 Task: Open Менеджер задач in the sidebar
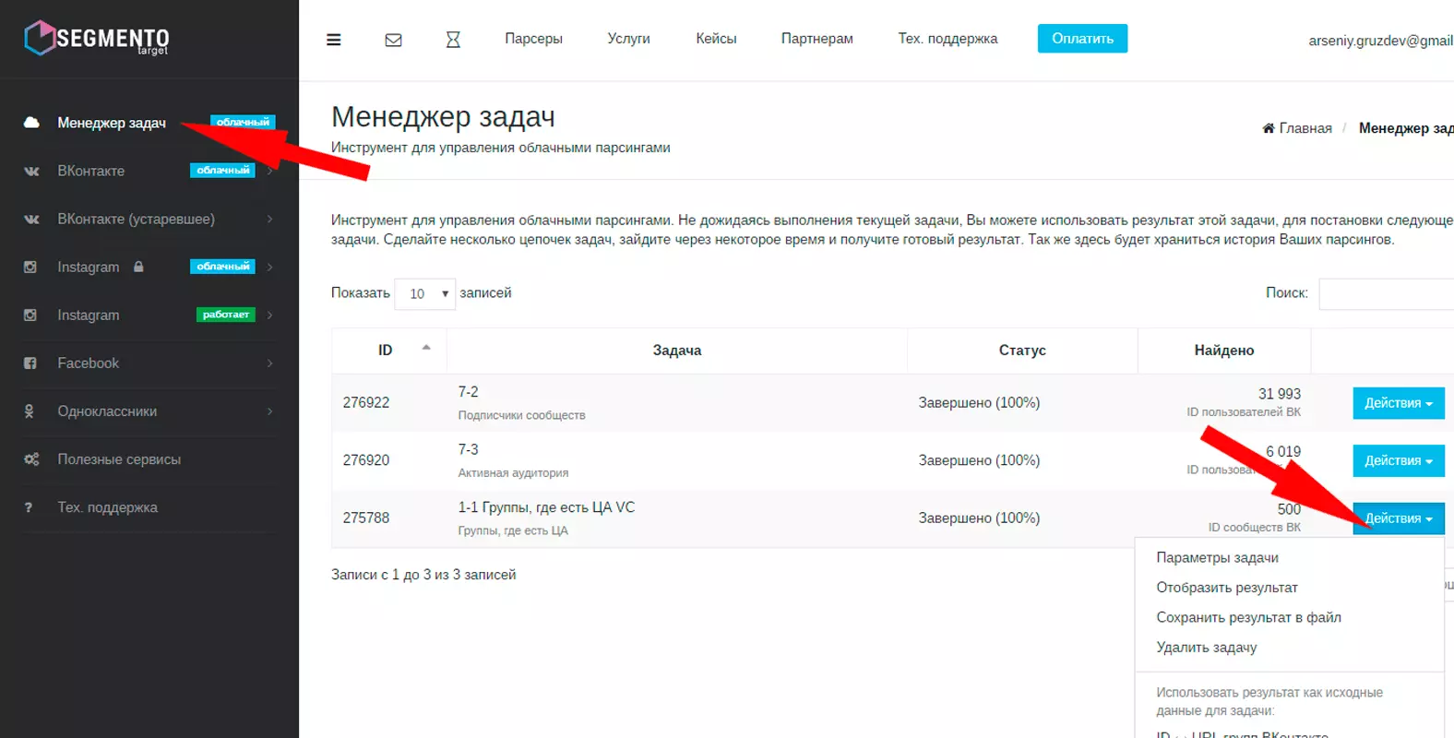tap(112, 123)
